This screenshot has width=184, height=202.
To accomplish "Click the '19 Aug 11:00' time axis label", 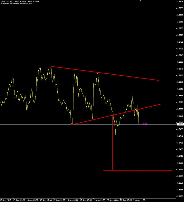I will (99, 200).
